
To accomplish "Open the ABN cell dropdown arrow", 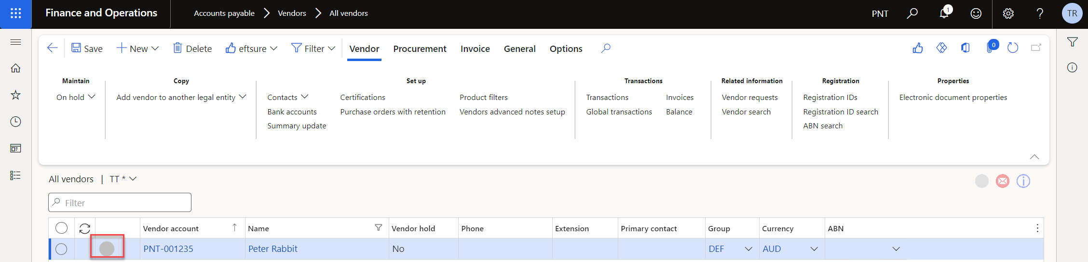I will 896,249.
